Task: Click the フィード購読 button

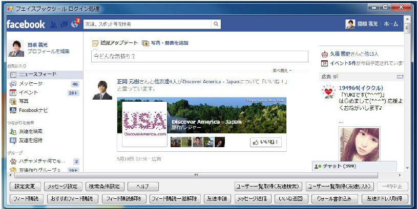Action: [26, 199]
